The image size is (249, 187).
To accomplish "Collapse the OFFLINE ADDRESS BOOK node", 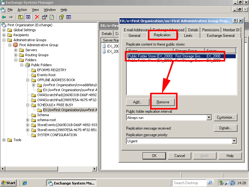I will tap(28, 80).
